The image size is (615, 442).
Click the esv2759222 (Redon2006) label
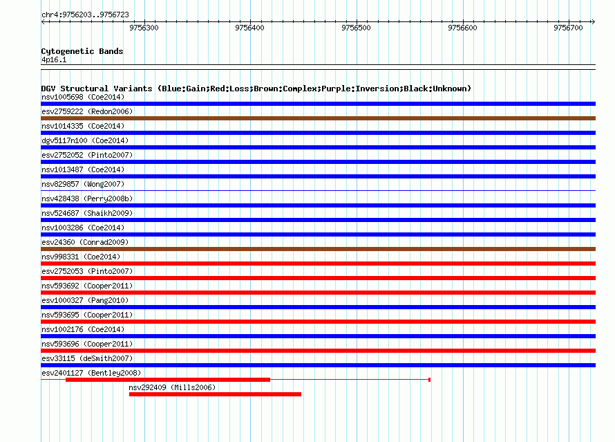click(87, 111)
